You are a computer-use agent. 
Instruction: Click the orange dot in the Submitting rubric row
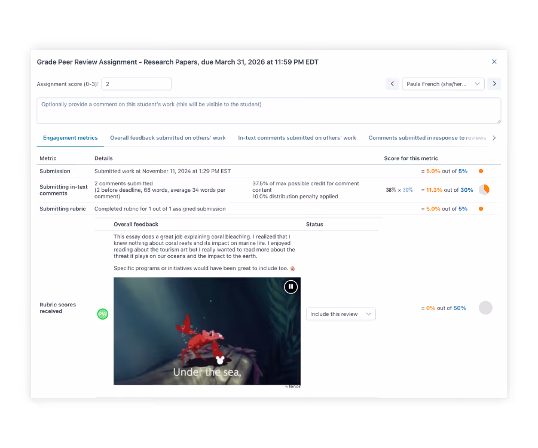point(481,208)
